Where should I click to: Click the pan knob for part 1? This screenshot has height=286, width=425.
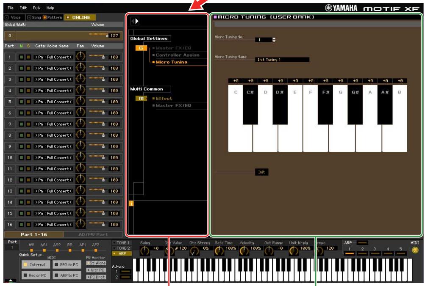coord(81,57)
